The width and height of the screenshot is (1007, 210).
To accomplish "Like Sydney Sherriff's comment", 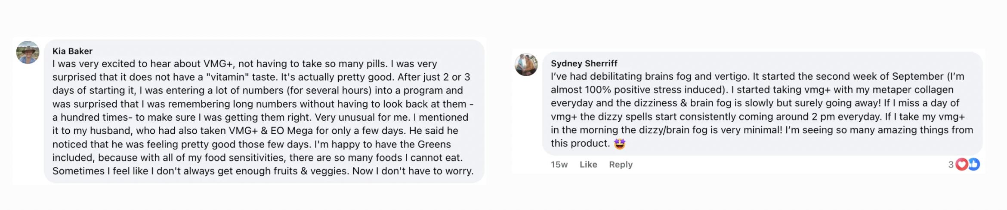I will (588, 165).
